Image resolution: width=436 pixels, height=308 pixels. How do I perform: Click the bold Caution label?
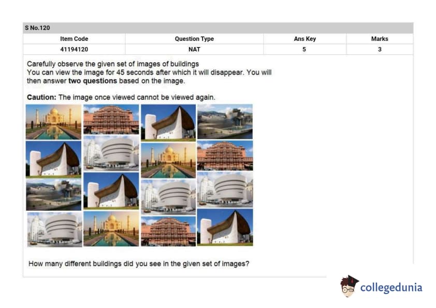pyautogui.click(x=41, y=97)
